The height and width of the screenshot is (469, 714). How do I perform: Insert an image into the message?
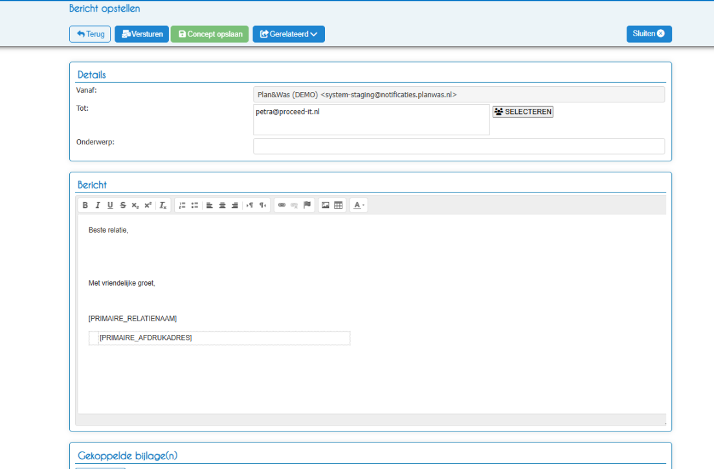[x=326, y=205]
